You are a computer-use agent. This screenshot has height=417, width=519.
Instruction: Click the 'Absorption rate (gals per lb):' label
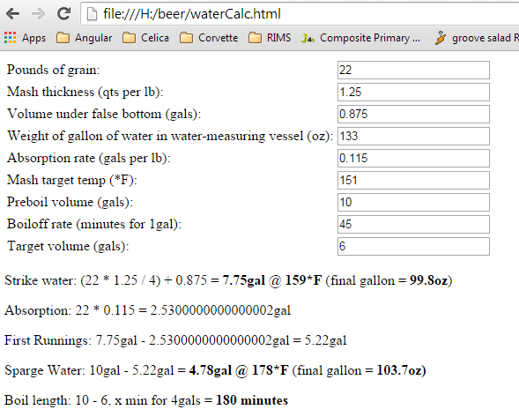[x=88, y=158]
